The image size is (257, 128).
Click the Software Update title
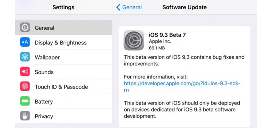184,7
